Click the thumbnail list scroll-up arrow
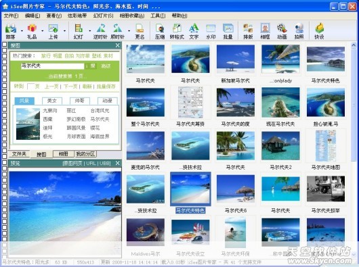359x267 pixels. (354, 45)
